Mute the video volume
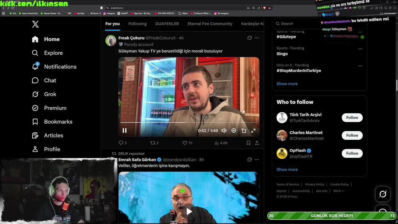 click(224, 131)
